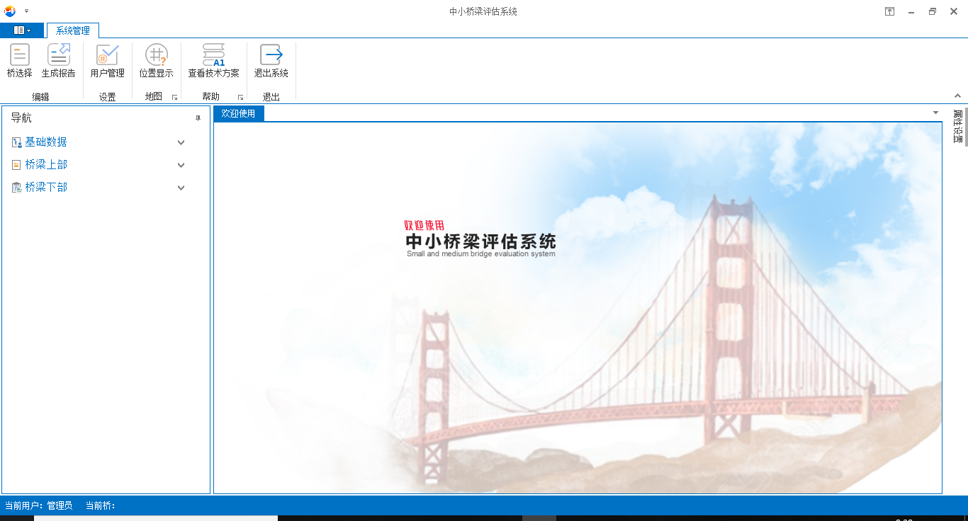Viewport: 968px width, 521px height.
Task: Open the document tab list dropdown arrow
Action: [935, 113]
